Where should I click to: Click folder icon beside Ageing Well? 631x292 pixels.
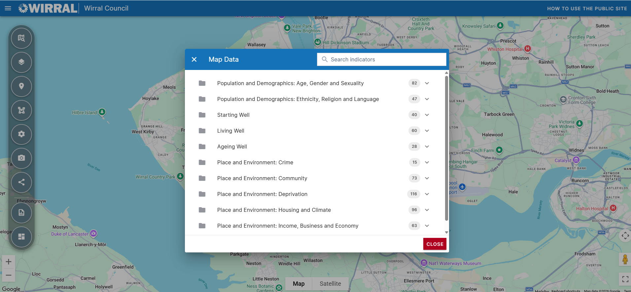[202, 146]
